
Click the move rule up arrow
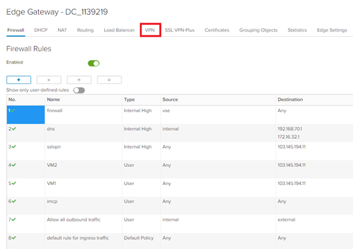pos(79,80)
